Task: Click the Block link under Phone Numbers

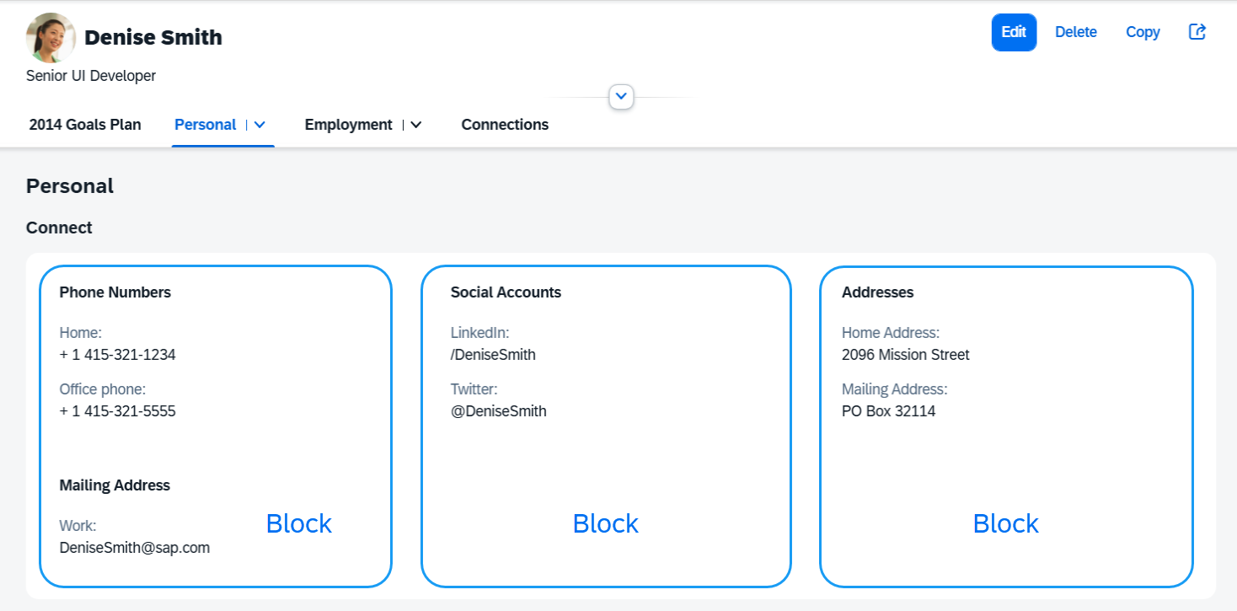Action: pyautogui.click(x=299, y=523)
